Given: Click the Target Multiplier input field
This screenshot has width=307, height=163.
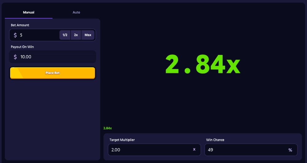Looking at the screenshot, I should point(154,150).
